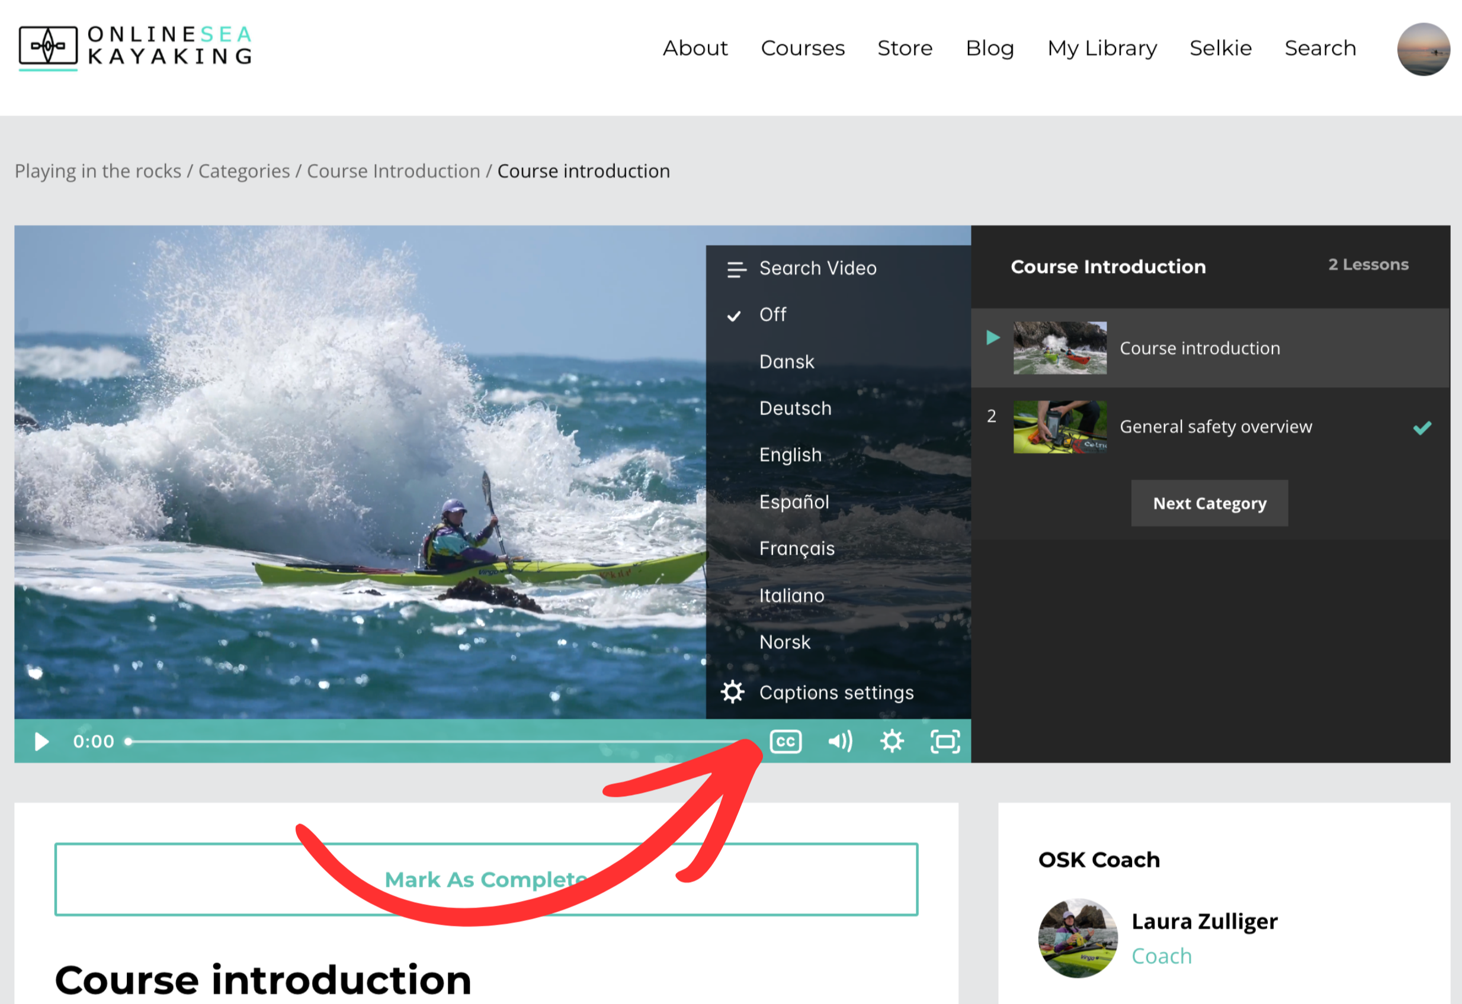Image resolution: width=1462 pixels, height=1004 pixels.
Task: Mute the video volume speaker icon
Action: click(839, 741)
